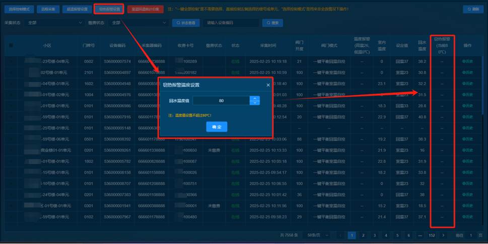The height and width of the screenshot is (244, 488).
Task: Close the 窃热报警温度设置 dialog
Action: tap(268, 85)
